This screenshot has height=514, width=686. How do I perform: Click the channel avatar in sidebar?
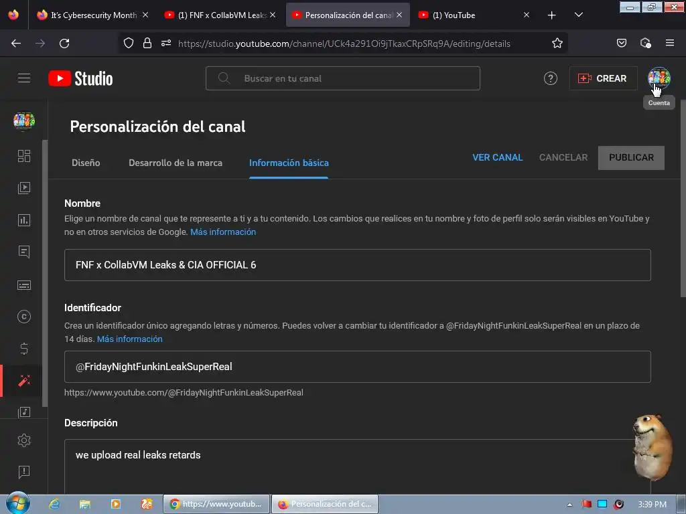point(24,120)
